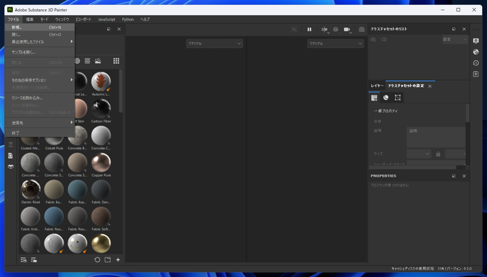The image size is (487, 277).
Task: Open the Python menu
Action: click(x=128, y=19)
